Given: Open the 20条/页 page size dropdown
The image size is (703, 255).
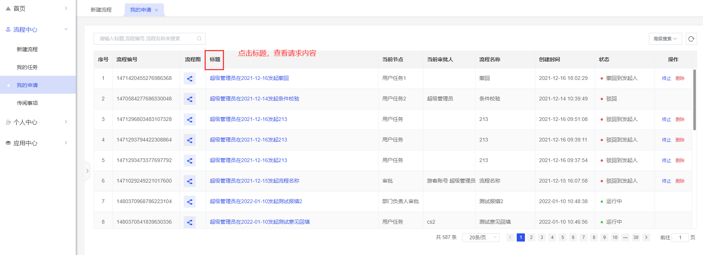Looking at the screenshot, I should (x=480, y=237).
